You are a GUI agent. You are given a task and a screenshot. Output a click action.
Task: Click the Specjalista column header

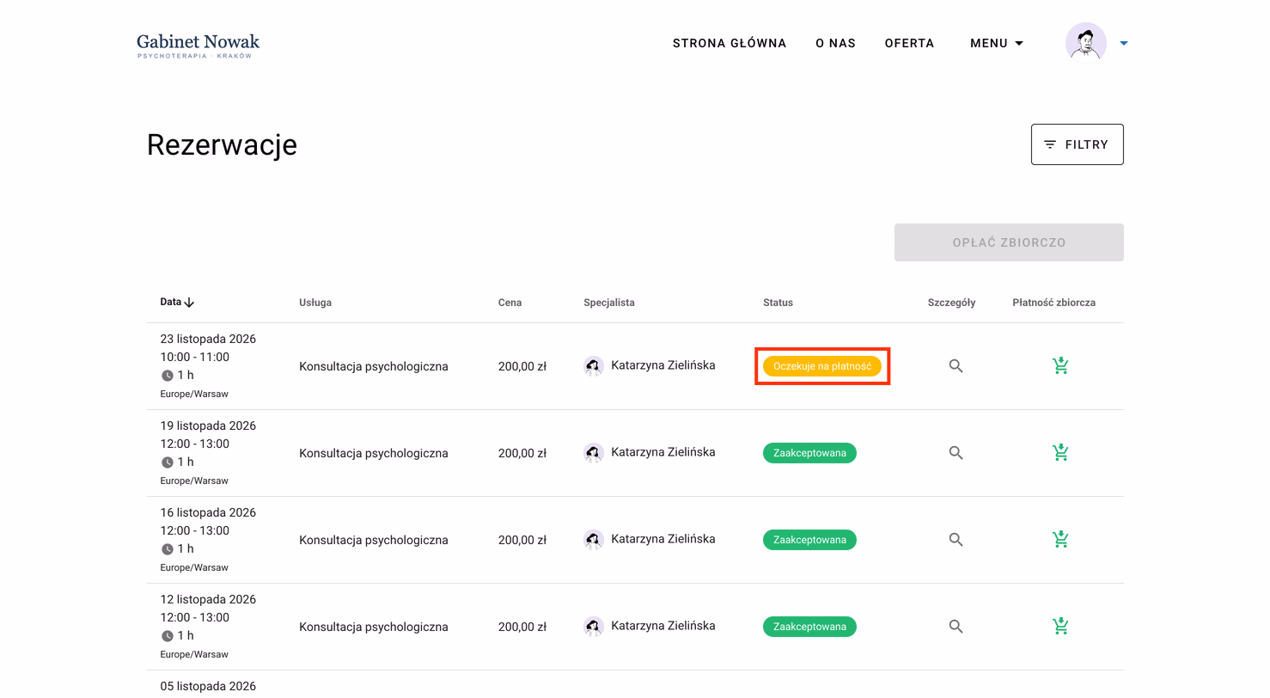coord(609,303)
